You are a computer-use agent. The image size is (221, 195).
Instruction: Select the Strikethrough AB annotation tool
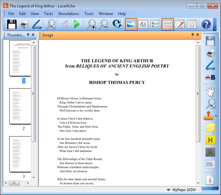point(210,77)
